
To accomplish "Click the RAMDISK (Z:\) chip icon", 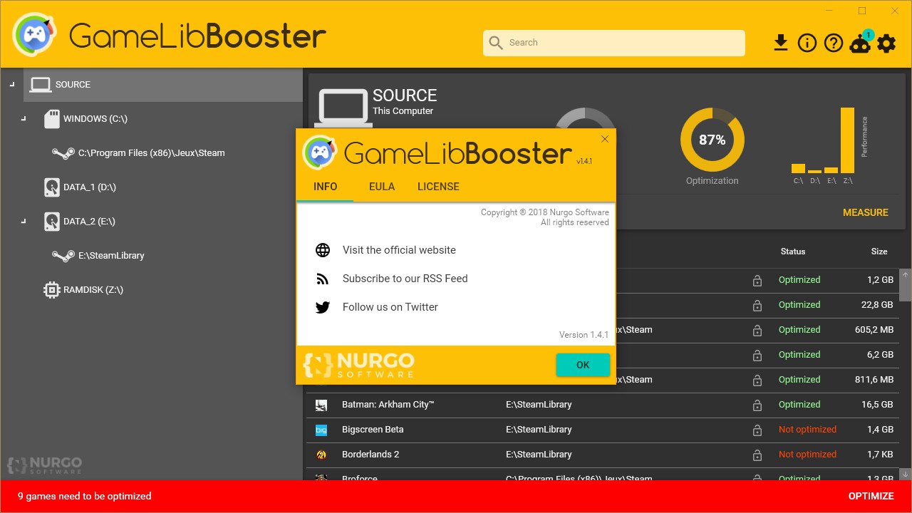I will (51, 289).
